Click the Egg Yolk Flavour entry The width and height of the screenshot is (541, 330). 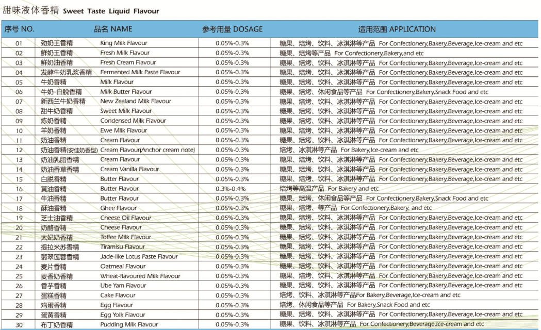click(123, 315)
